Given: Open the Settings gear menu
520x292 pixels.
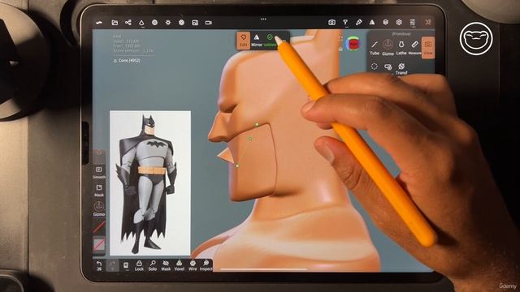Looking at the screenshot, I should click(399, 22).
